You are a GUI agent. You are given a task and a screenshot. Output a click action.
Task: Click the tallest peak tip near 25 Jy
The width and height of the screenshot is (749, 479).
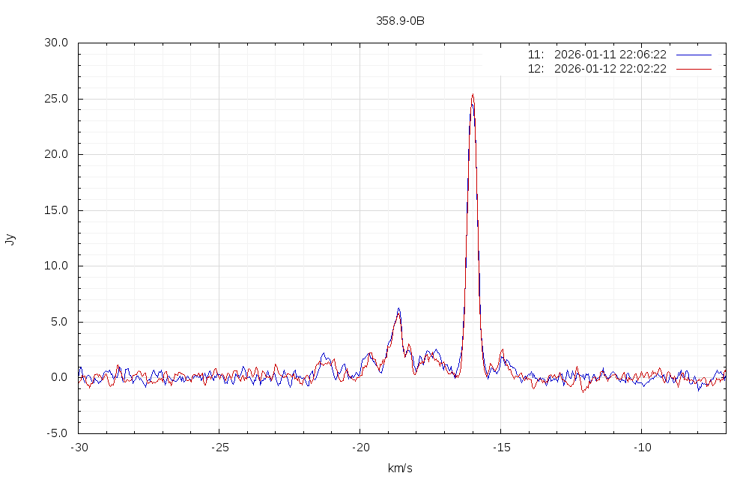[x=473, y=96]
